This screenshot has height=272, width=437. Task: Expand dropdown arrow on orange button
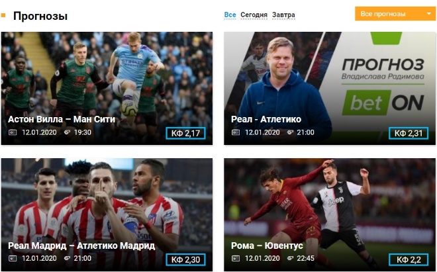pos(429,14)
